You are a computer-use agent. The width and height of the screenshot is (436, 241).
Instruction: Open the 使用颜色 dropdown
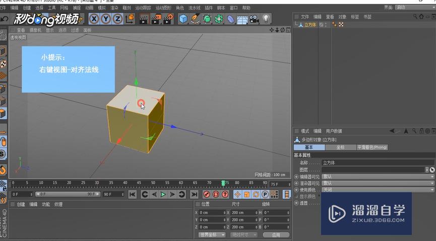tap(378, 190)
